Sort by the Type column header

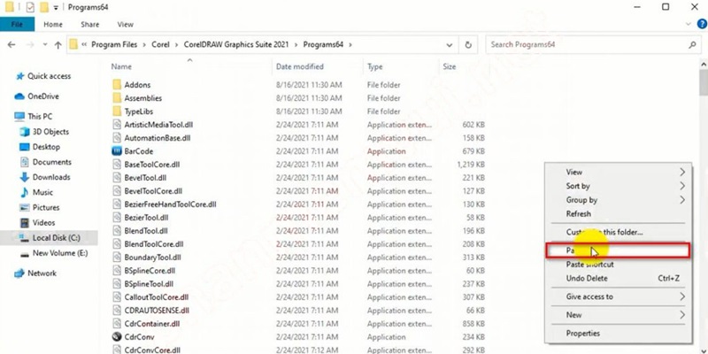(374, 66)
